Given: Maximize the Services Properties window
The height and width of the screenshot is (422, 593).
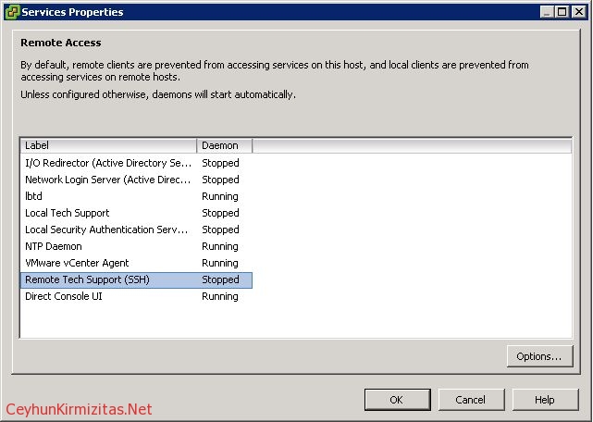Looking at the screenshot, I should 562,12.
